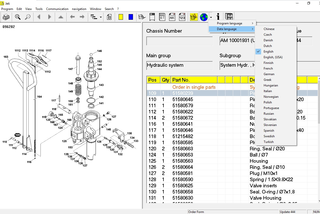This screenshot has height=214, width=320.
Task: Click the Chassis Number input field
Action: coord(179,41)
